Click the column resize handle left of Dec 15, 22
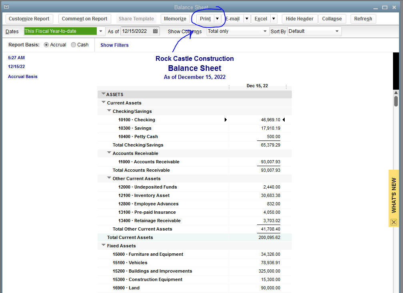 point(229,87)
